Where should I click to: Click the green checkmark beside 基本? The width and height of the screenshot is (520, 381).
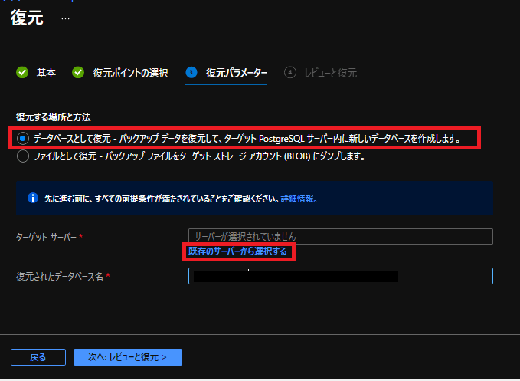coord(22,72)
